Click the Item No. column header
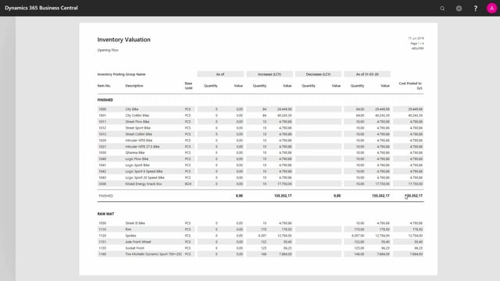Viewport: 500px width, 281px height. [104, 86]
